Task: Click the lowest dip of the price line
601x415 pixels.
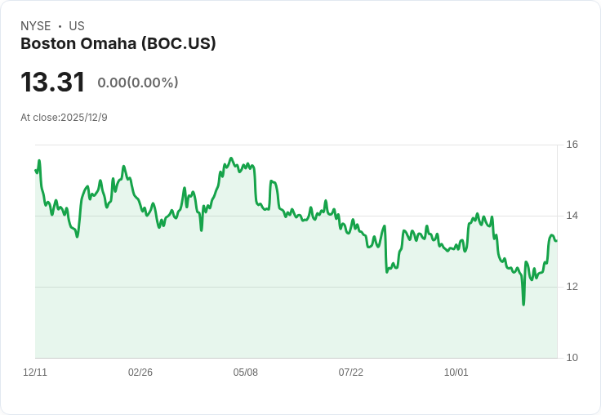Action: (x=523, y=305)
